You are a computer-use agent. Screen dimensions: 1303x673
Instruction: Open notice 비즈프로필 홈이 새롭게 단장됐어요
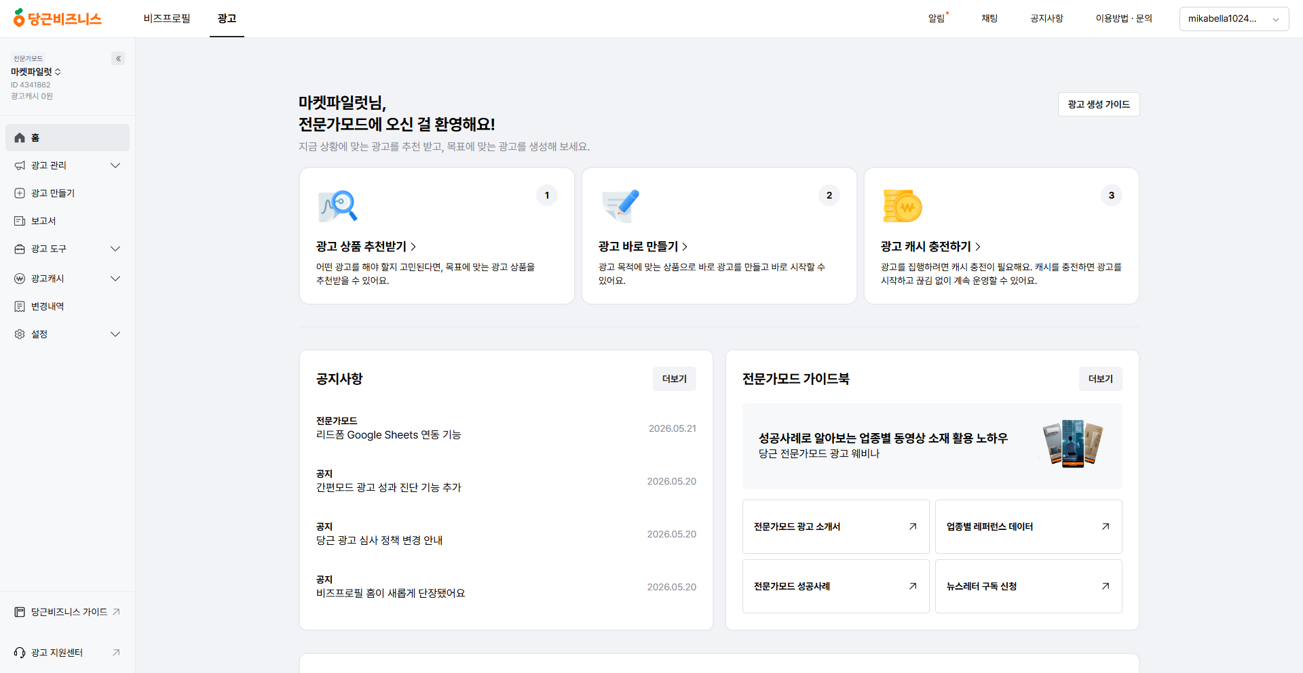[x=506, y=587]
